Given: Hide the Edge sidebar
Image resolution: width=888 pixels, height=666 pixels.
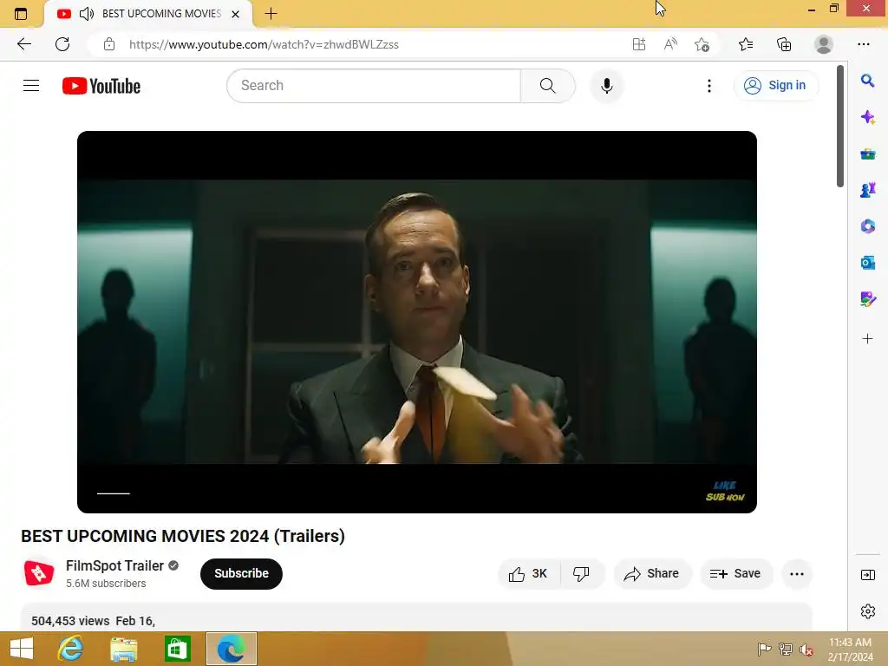Looking at the screenshot, I should (867, 575).
